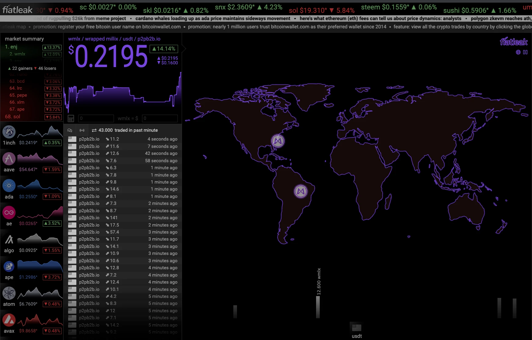Switch to globe view icon
The image size is (532, 340).
(518, 52)
